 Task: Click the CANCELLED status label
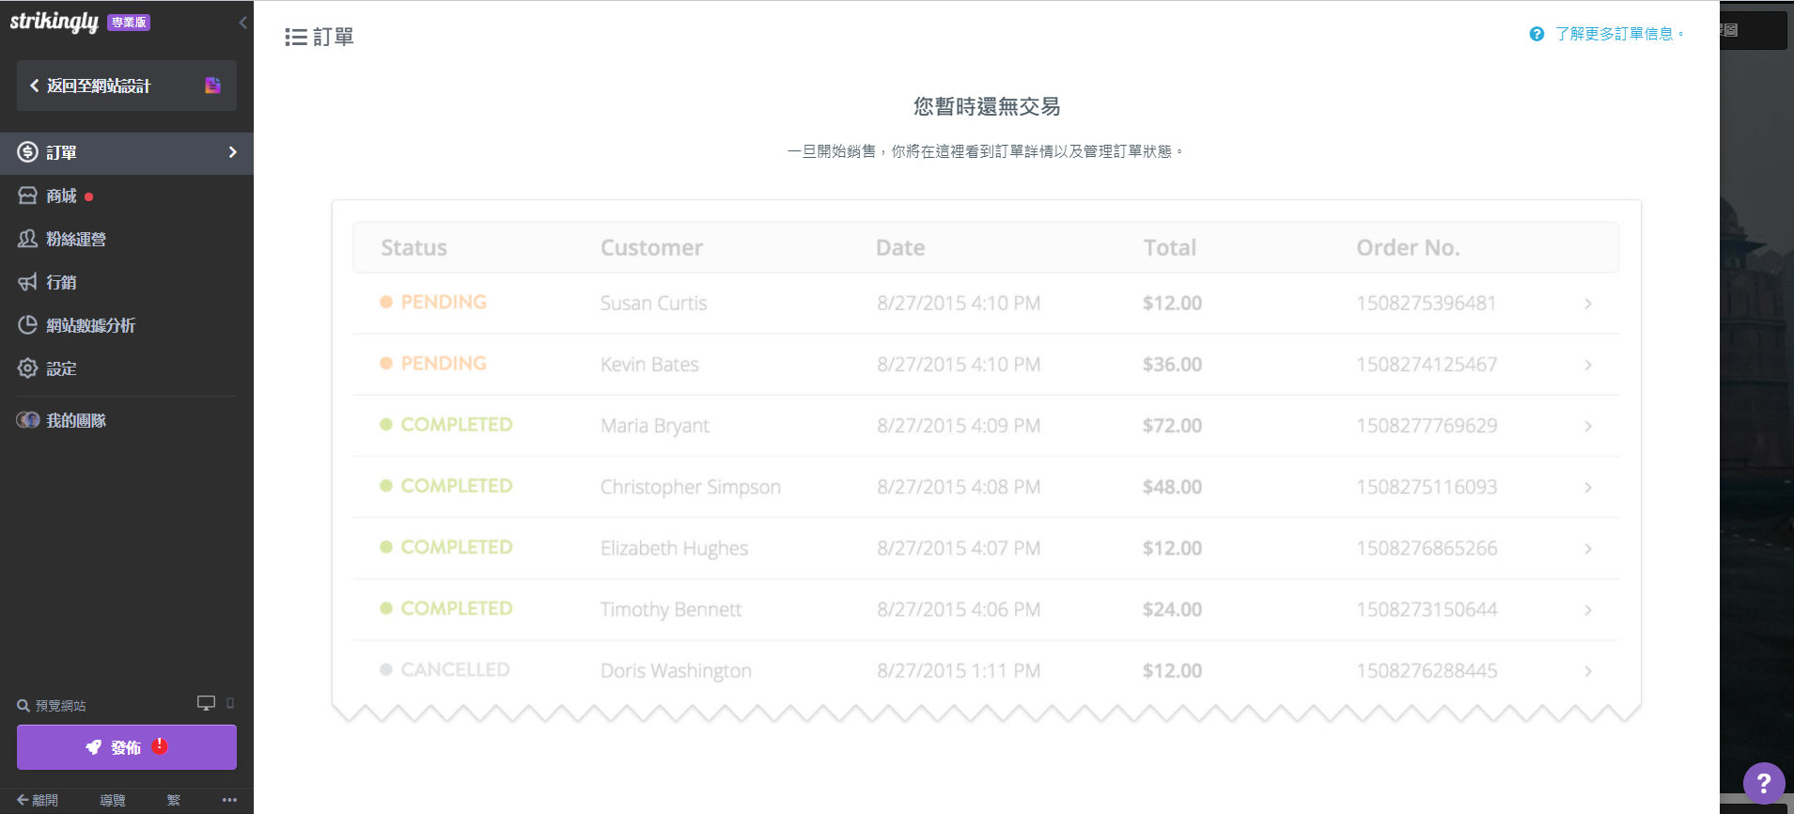[455, 669]
